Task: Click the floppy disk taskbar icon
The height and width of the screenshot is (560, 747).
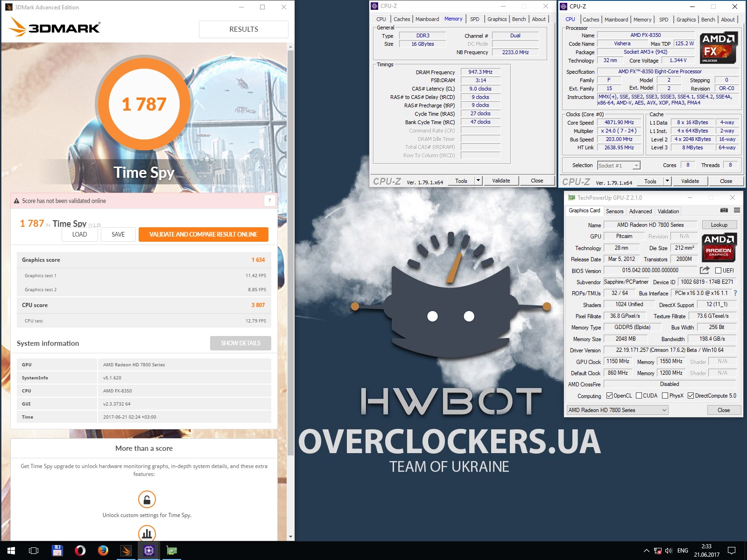Action: pos(57,551)
